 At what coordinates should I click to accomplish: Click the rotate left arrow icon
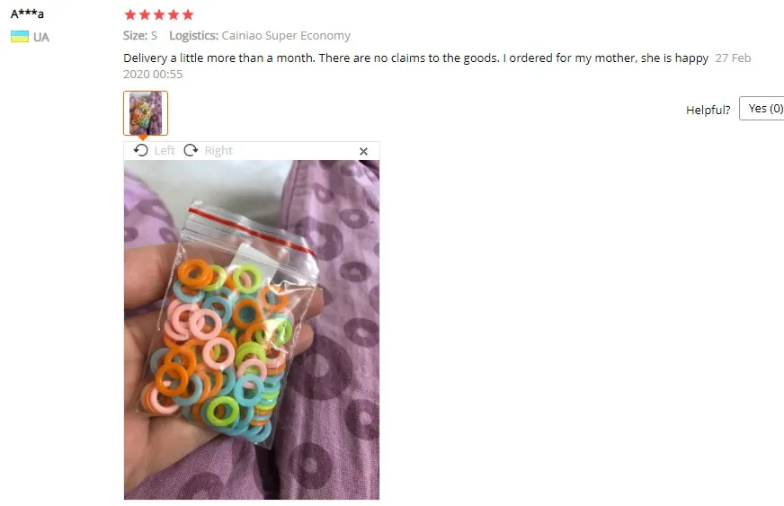pyautogui.click(x=141, y=150)
